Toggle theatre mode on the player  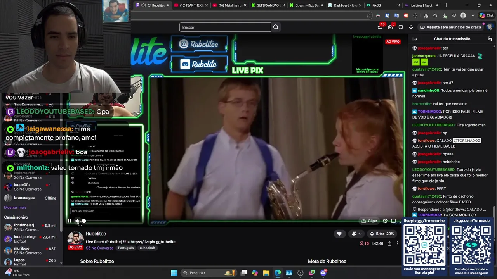click(x=393, y=221)
